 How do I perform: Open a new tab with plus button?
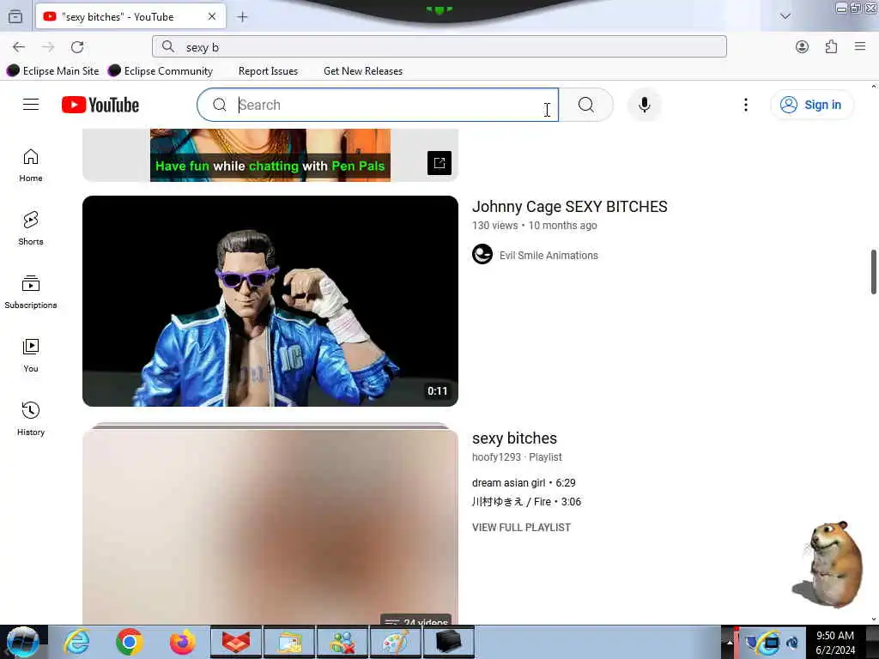242,17
